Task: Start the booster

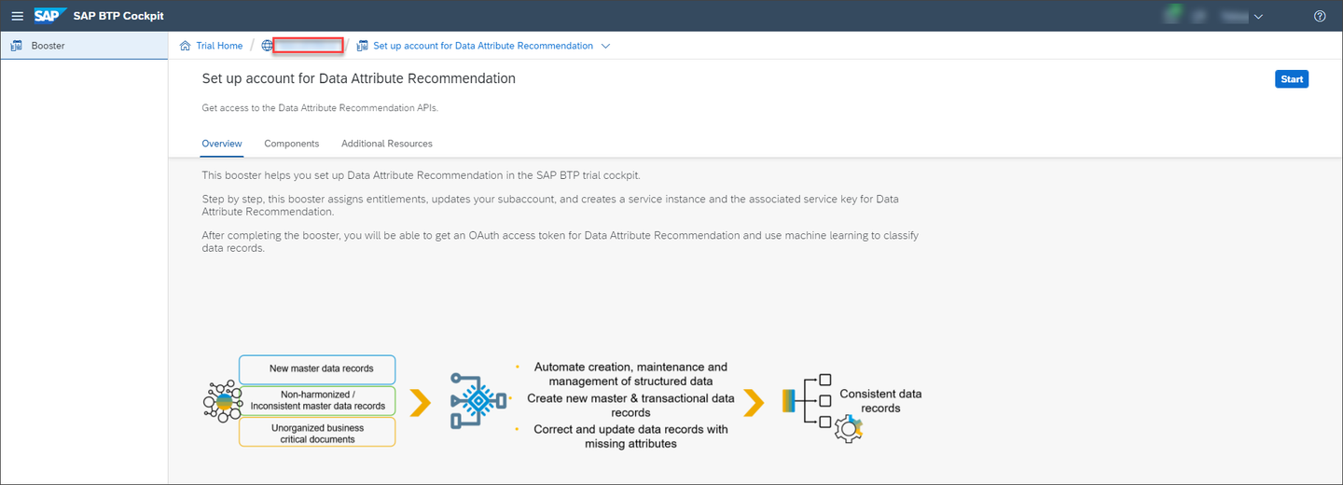Action: pos(1292,79)
